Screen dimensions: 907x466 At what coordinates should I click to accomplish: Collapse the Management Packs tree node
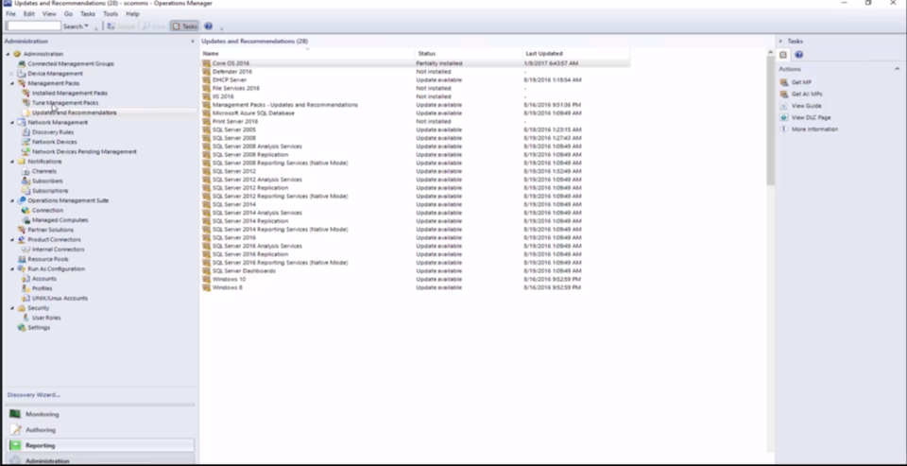(11, 83)
